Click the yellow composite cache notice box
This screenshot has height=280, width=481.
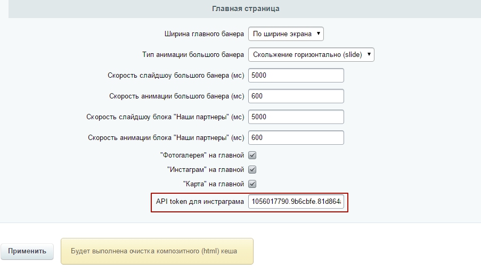[157, 251]
